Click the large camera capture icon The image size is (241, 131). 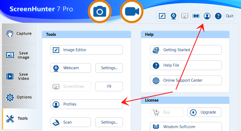pyautogui.click(x=100, y=12)
